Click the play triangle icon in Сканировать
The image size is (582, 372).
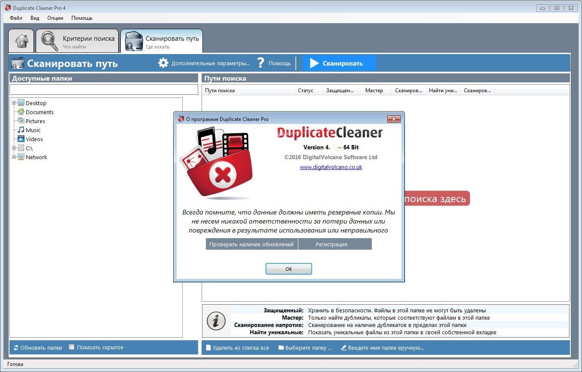(314, 63)
